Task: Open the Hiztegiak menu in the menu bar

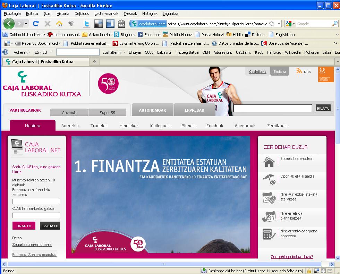Action: (150, 14)
